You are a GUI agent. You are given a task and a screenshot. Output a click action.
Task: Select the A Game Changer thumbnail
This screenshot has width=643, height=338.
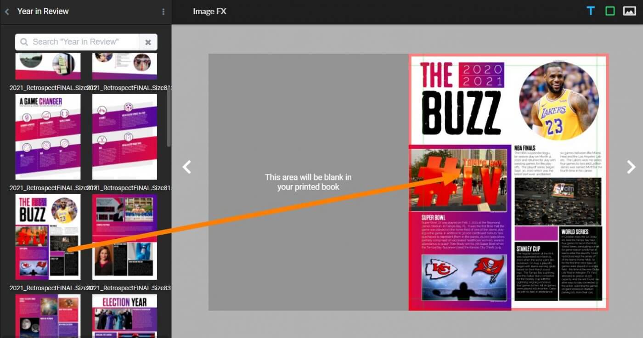point(48,137)
